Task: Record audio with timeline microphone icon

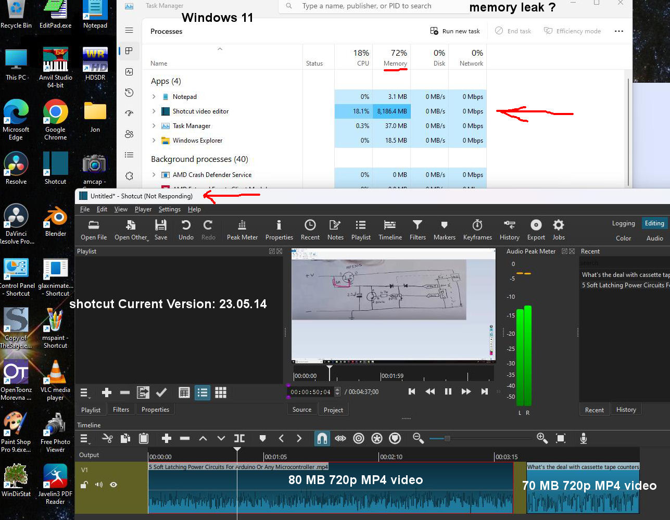Action: click(x=584, y=438)
